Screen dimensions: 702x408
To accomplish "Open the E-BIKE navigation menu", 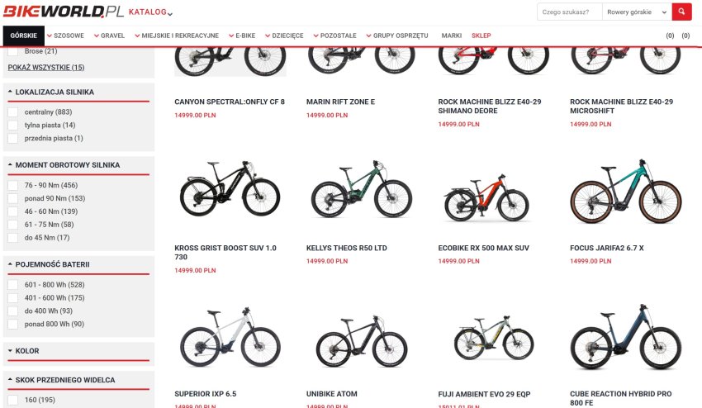I will [x=242, y=36].
